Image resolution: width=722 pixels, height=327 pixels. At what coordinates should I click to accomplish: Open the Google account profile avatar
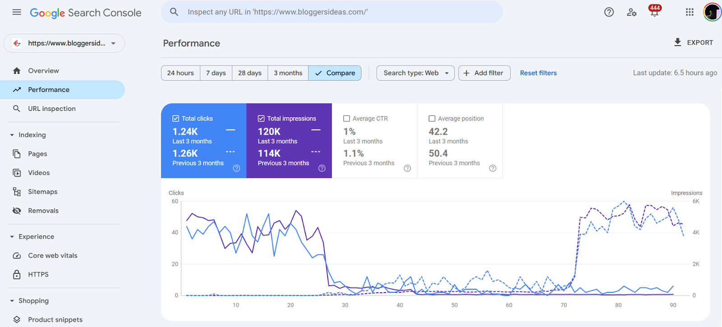pos(712,12)
